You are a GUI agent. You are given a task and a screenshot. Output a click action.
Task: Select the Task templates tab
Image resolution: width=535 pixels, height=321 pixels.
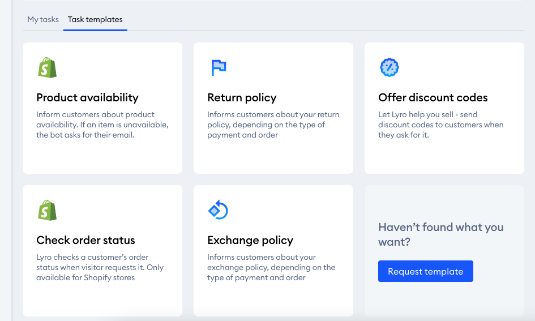tap(95, 19)
